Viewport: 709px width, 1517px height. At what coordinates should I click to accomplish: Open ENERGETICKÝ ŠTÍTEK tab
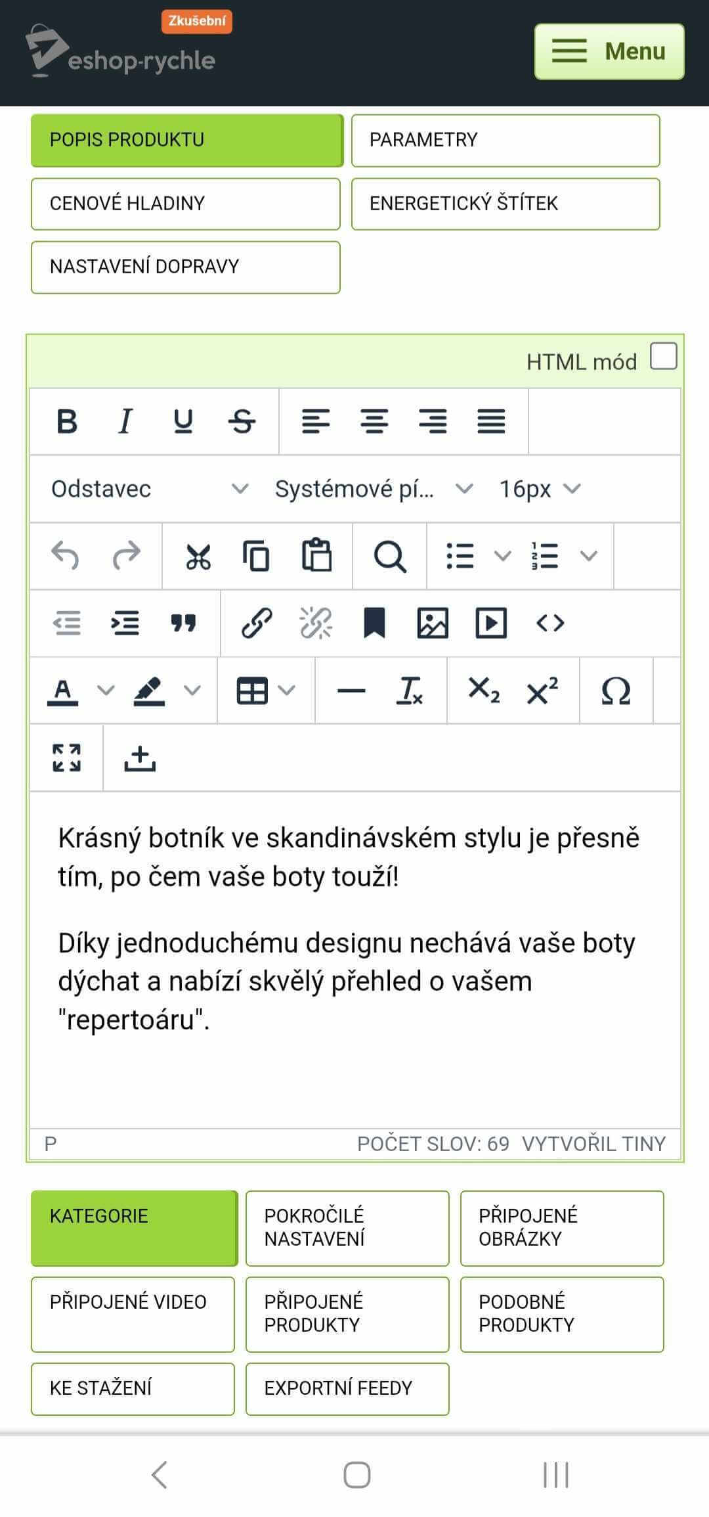click(505, 204)
